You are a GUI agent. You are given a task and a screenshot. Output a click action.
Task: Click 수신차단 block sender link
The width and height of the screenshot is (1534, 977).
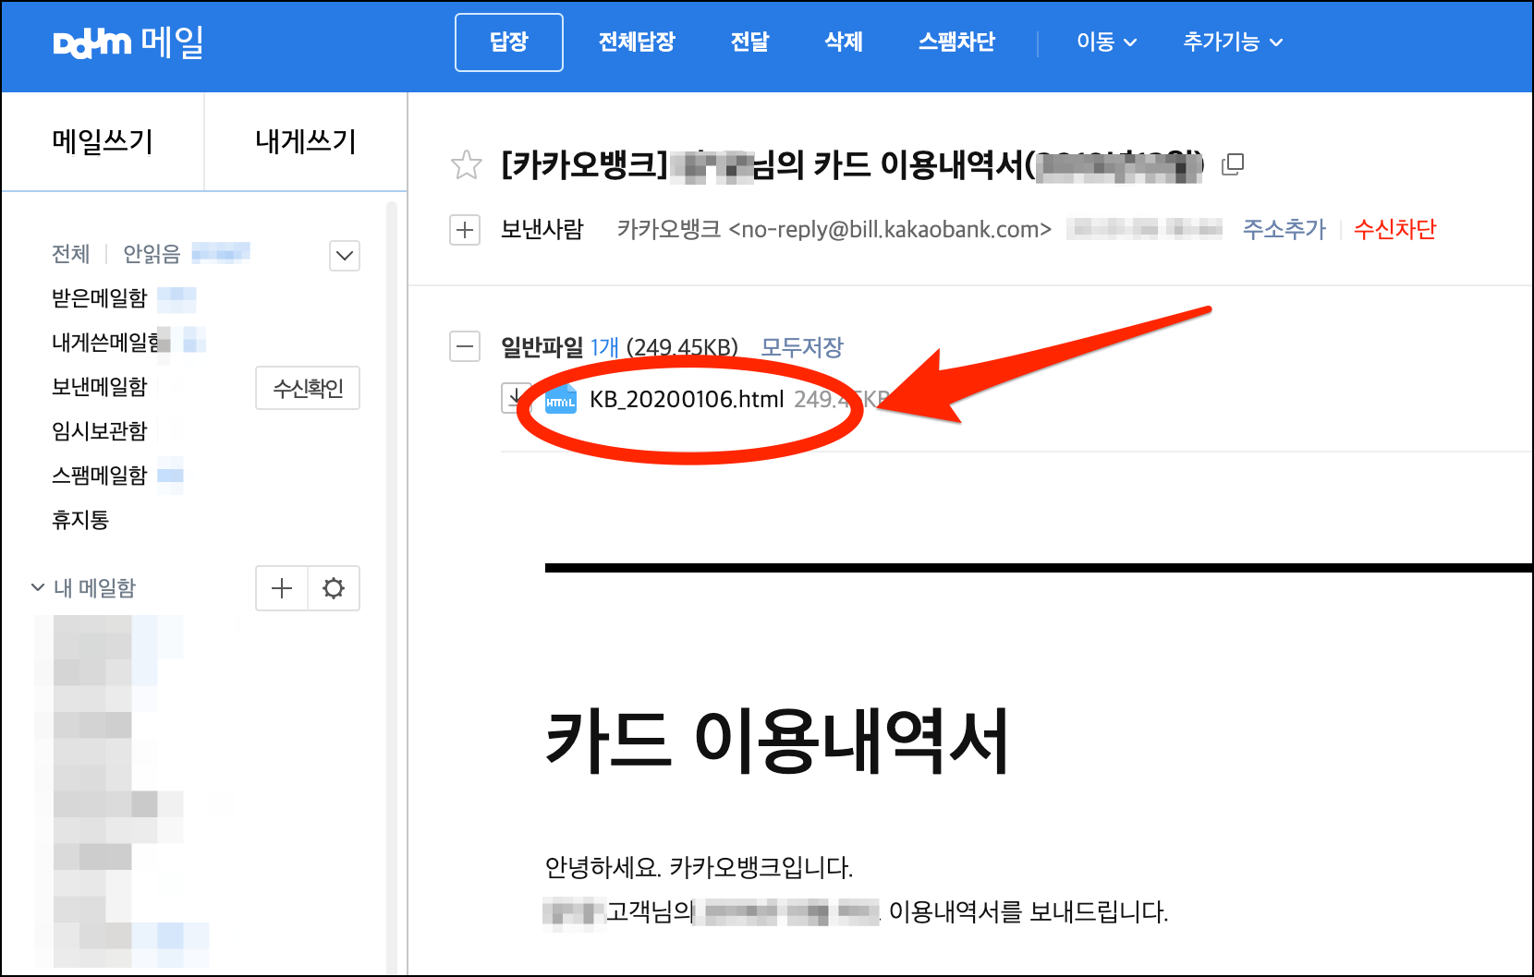[x=1395, y=229]
